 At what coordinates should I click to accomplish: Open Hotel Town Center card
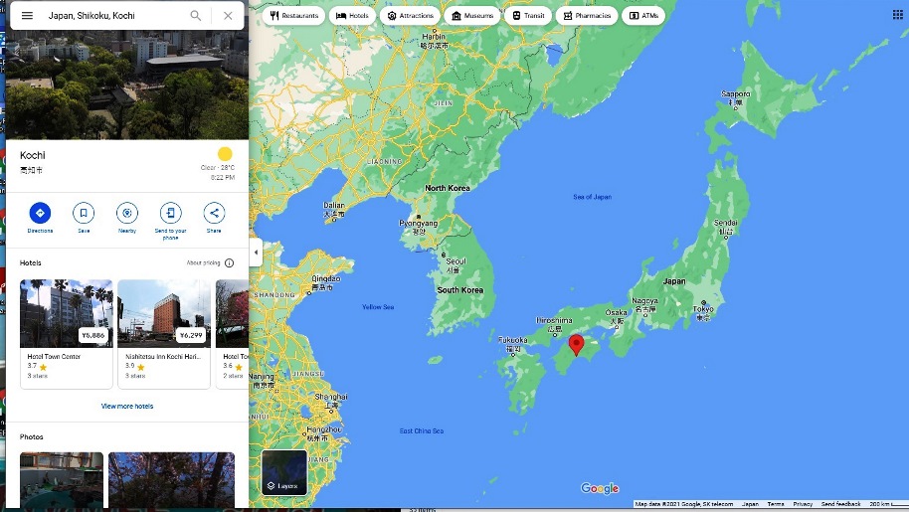coord(66,334)
